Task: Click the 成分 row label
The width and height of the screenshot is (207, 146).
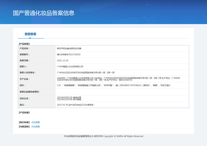Action: coord(23,85)
